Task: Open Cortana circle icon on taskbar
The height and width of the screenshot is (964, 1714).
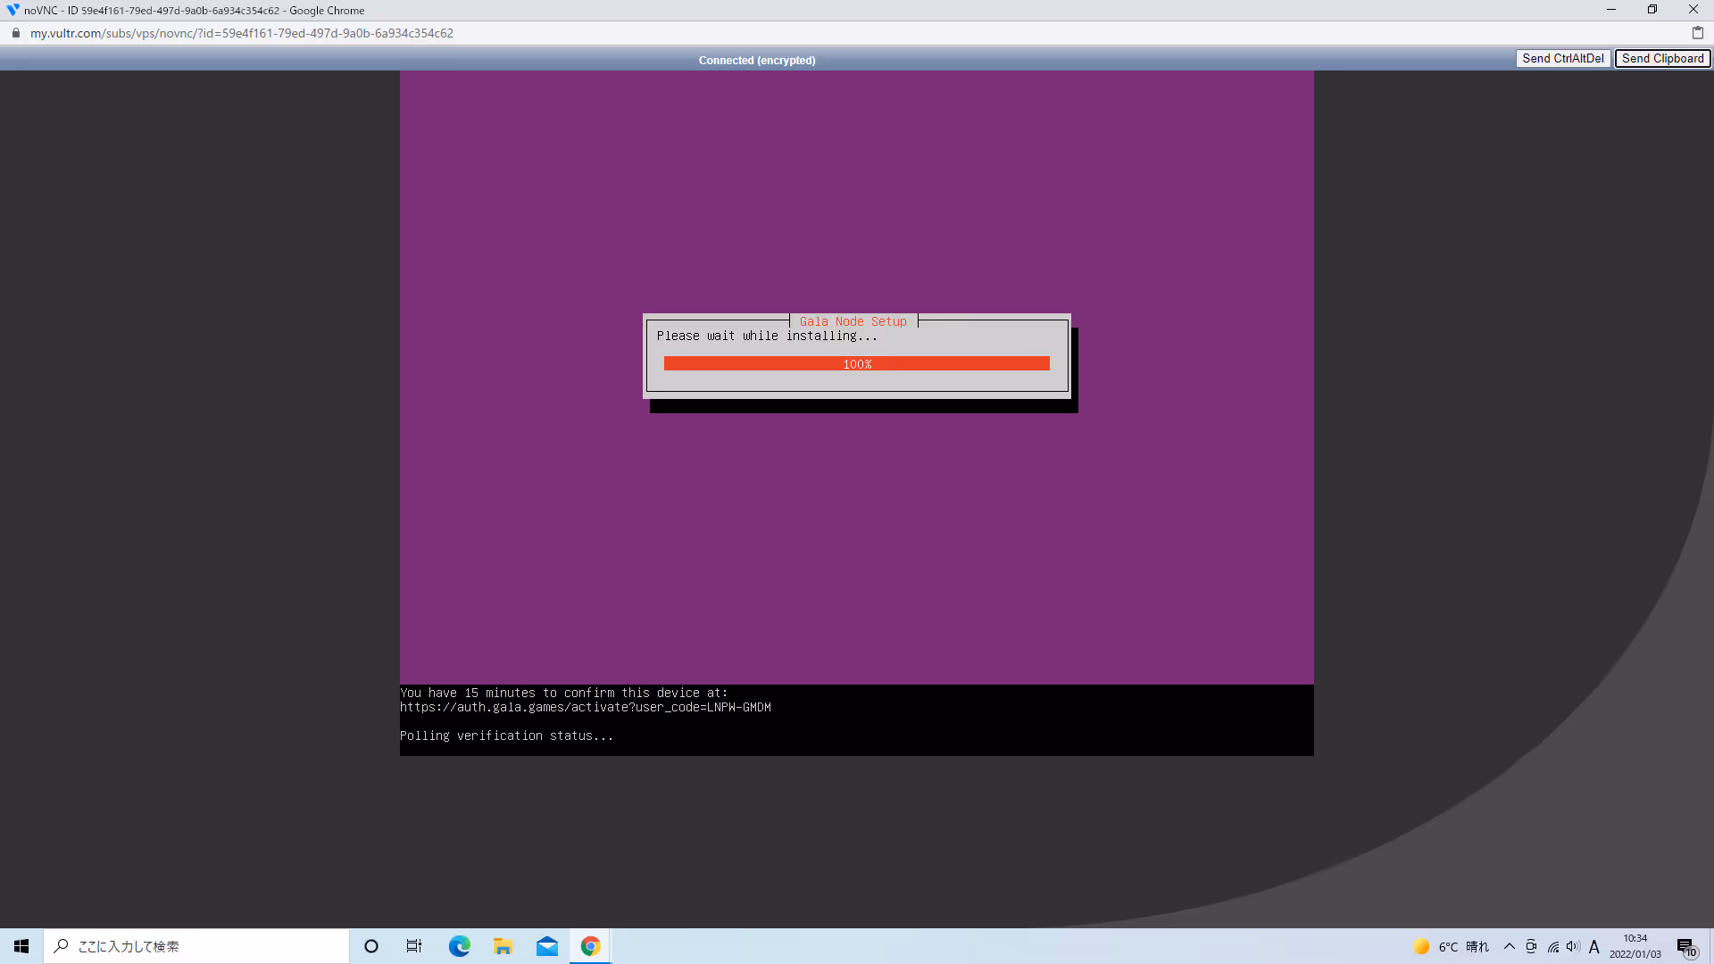Action: point(371,946)
